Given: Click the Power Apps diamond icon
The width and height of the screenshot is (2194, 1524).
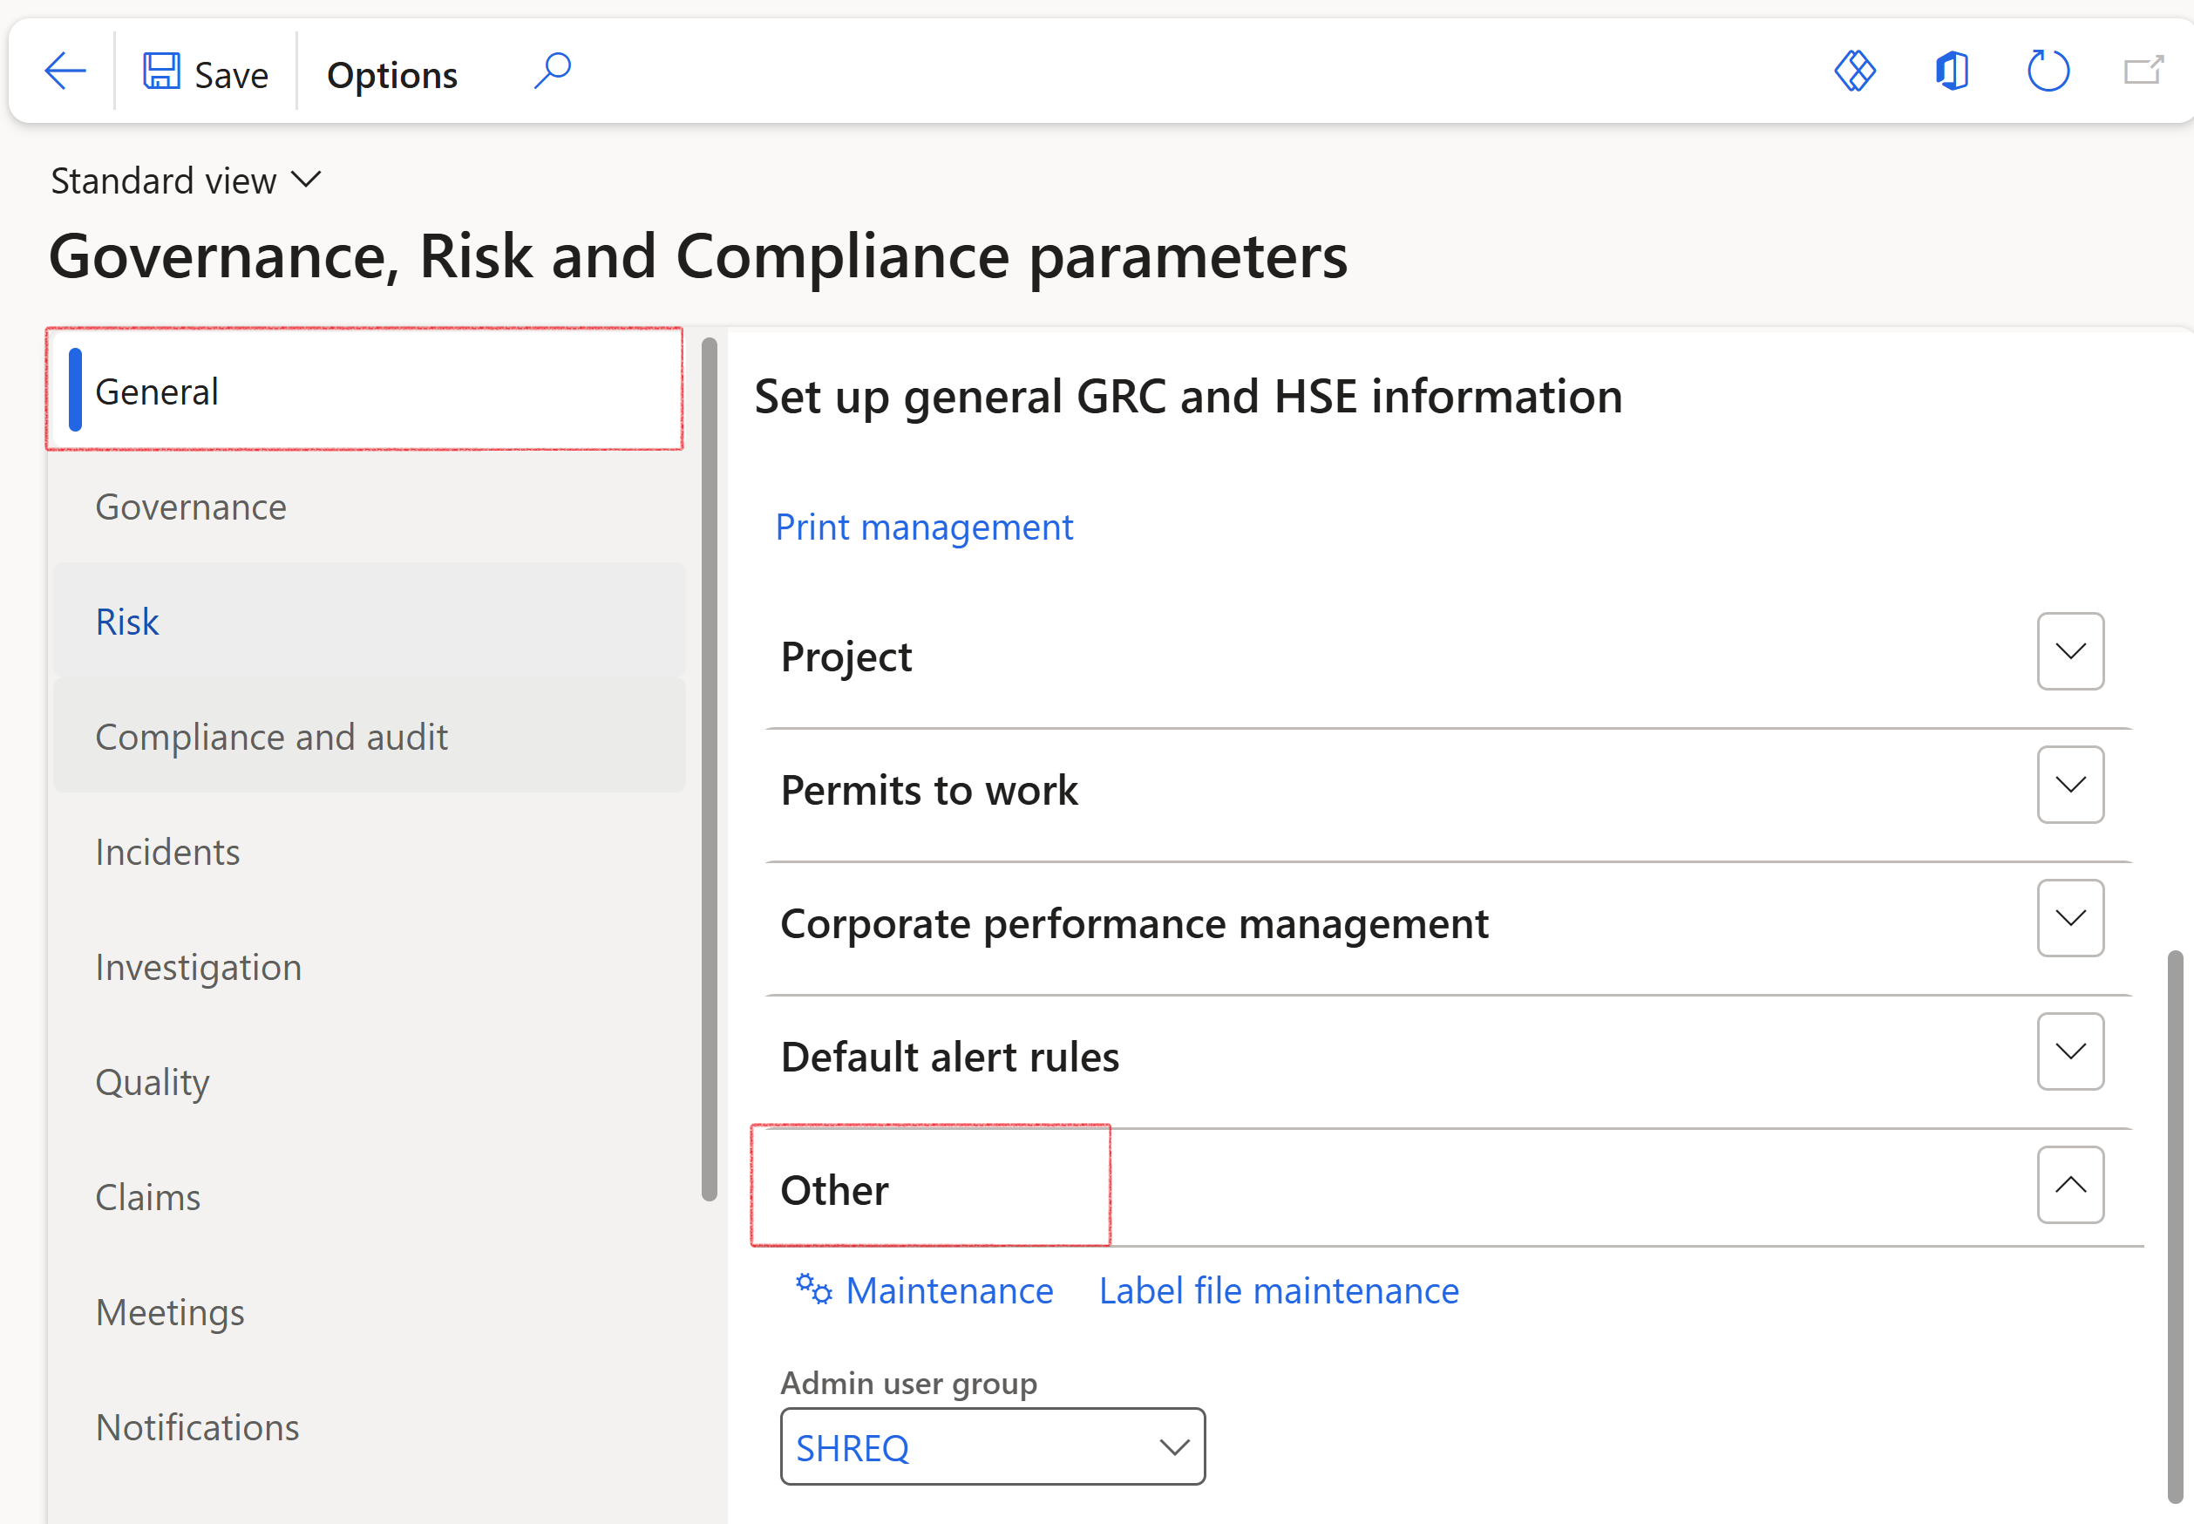Looking at the screenshot, I should pos(1854,71).
